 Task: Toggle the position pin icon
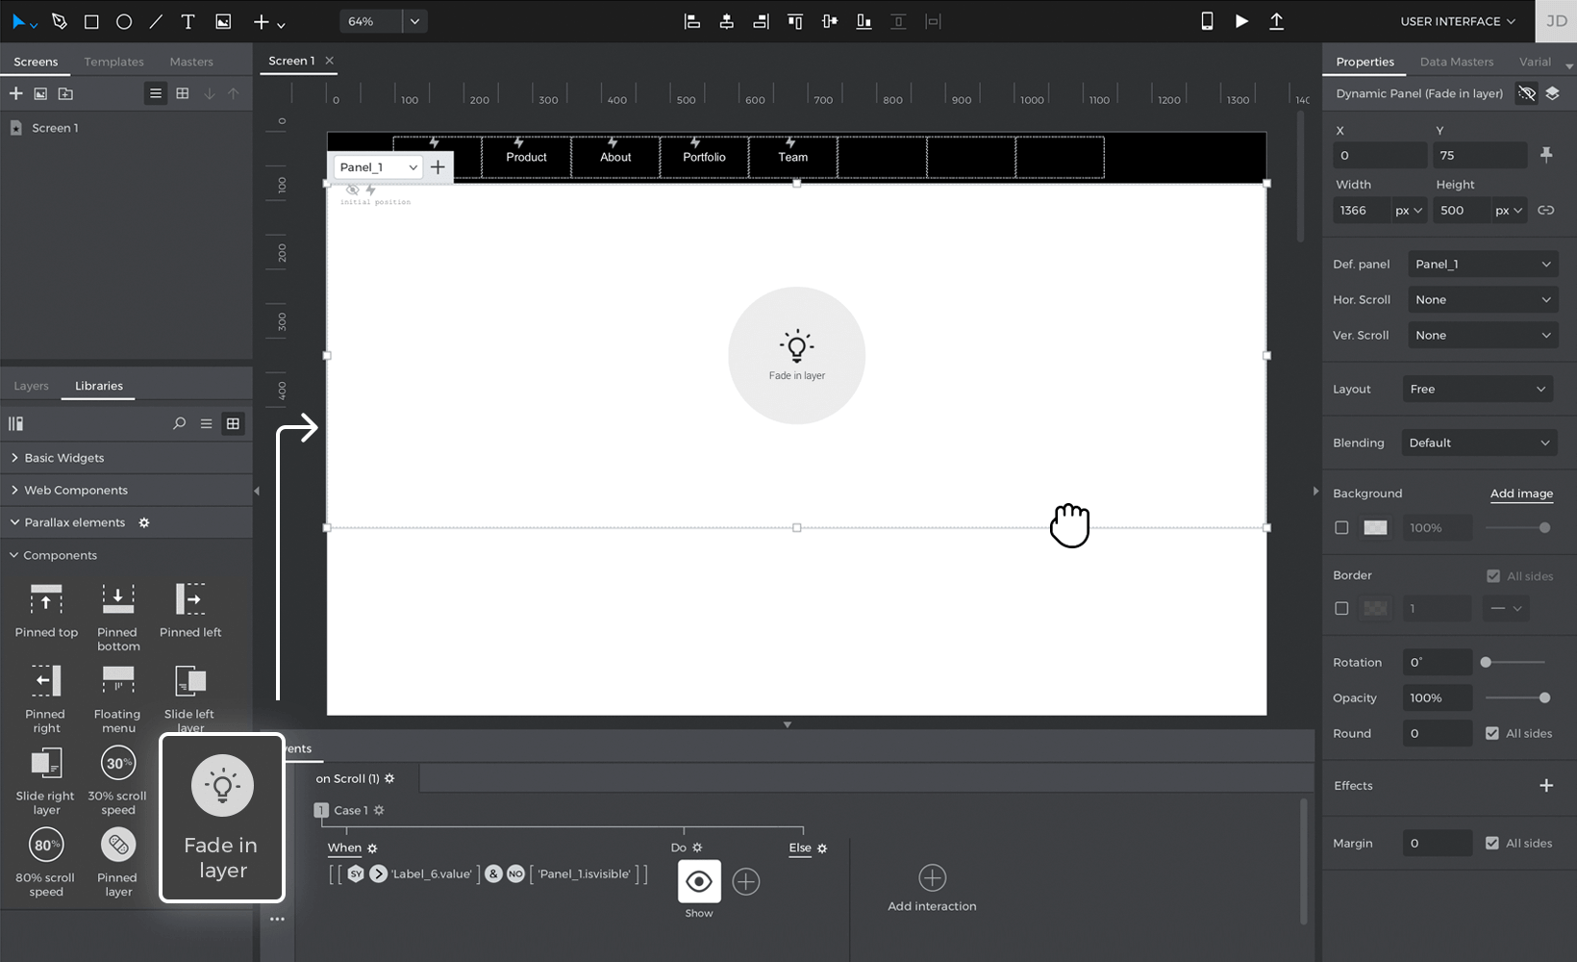tap(1545, 155)
